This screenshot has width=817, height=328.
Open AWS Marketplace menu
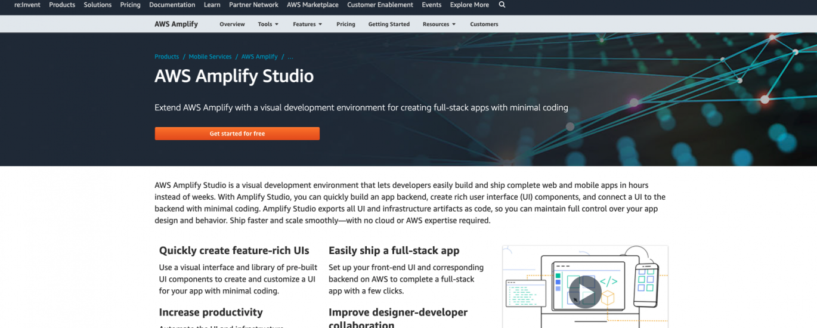pyautogui.click(x=312, y=5)
